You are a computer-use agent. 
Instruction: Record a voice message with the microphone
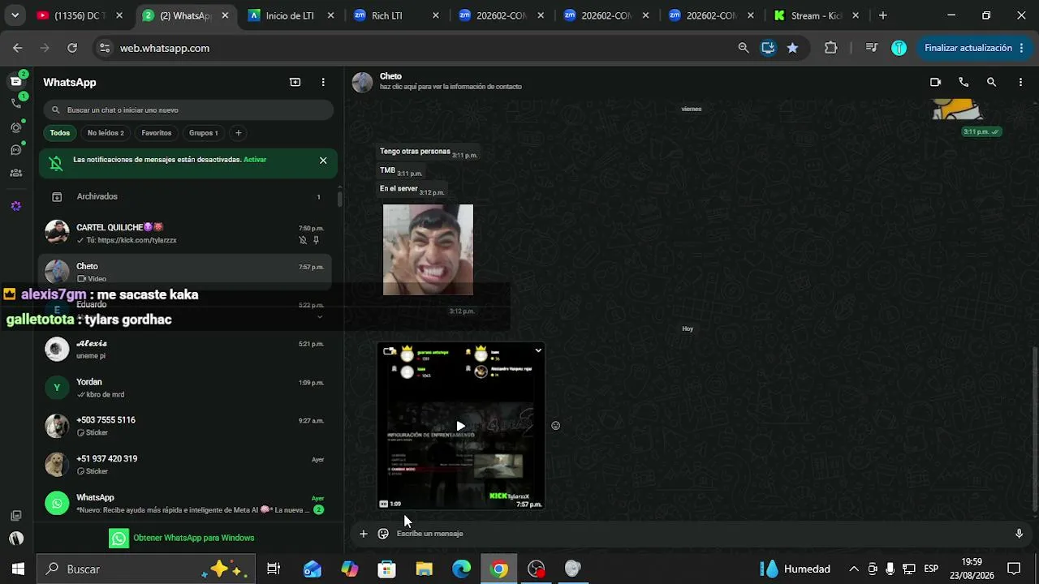coord(1019,534)
